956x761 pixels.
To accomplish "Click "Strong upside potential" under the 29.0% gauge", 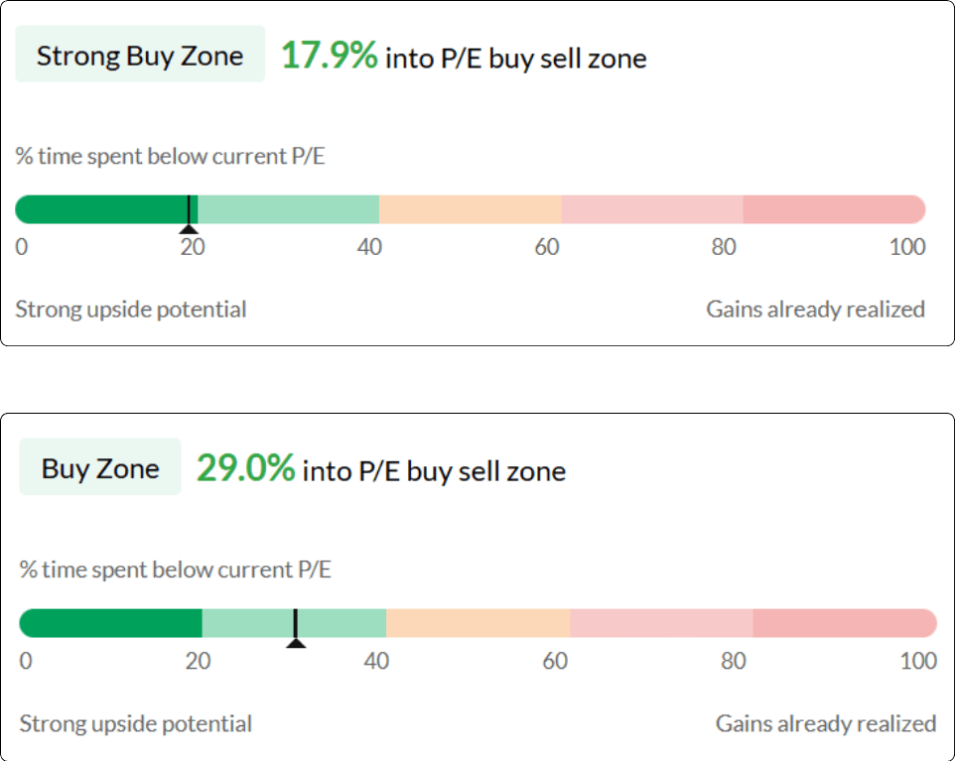I will coord(136,723).
